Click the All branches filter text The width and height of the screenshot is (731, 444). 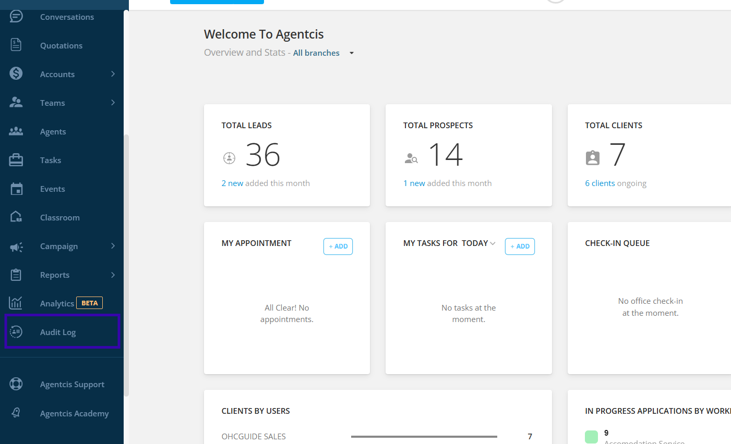[x=316, y=53]
